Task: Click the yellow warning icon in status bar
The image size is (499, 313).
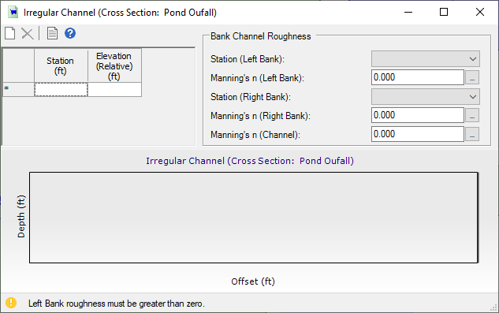Action: (x=11, y=303)
